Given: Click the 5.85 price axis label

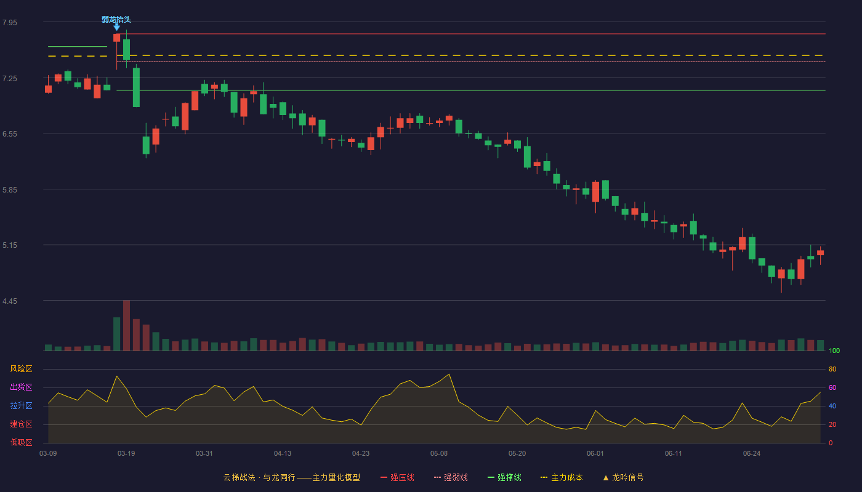Looking at the screenshot, I should click(10, 190).
